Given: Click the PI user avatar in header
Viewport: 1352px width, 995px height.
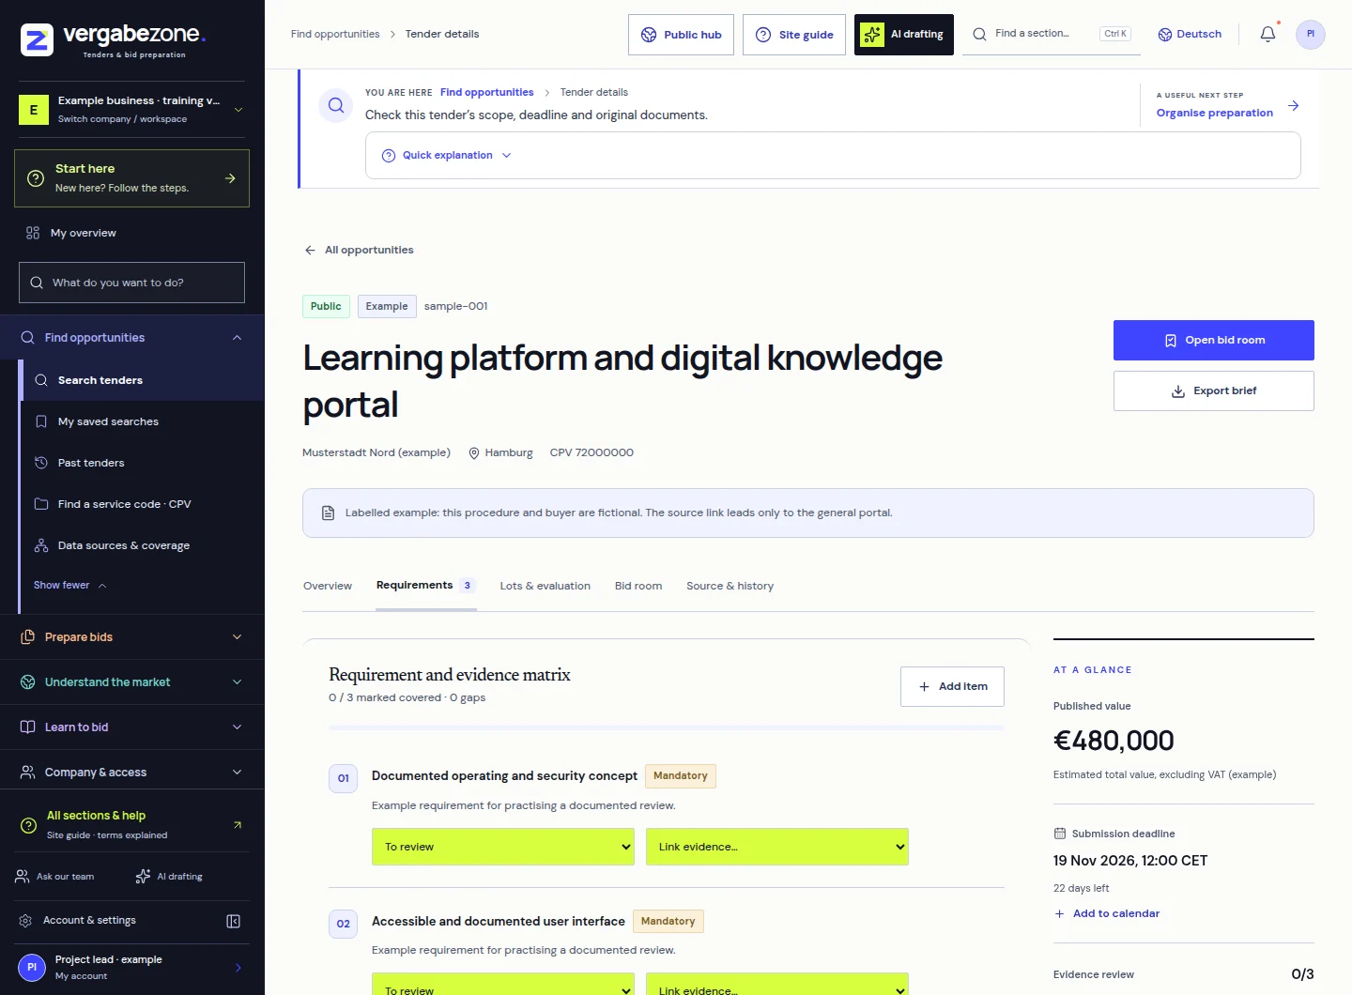Looking at the screenshot, I should [x=1311, y=34].
